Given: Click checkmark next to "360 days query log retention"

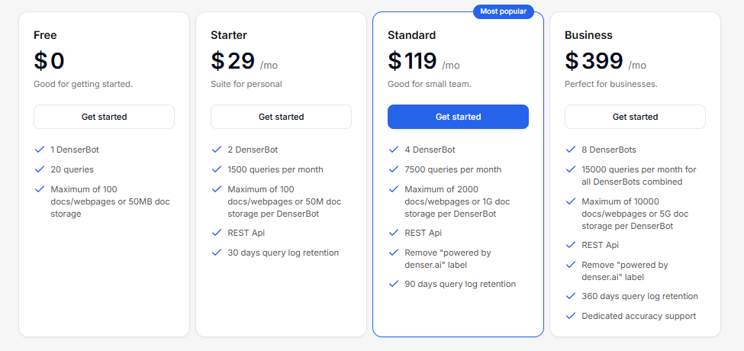Looking at the screenshot, I should 570,296.
